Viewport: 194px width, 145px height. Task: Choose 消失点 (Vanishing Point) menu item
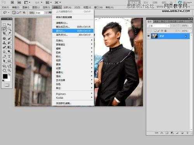click(x=73, y=35)
